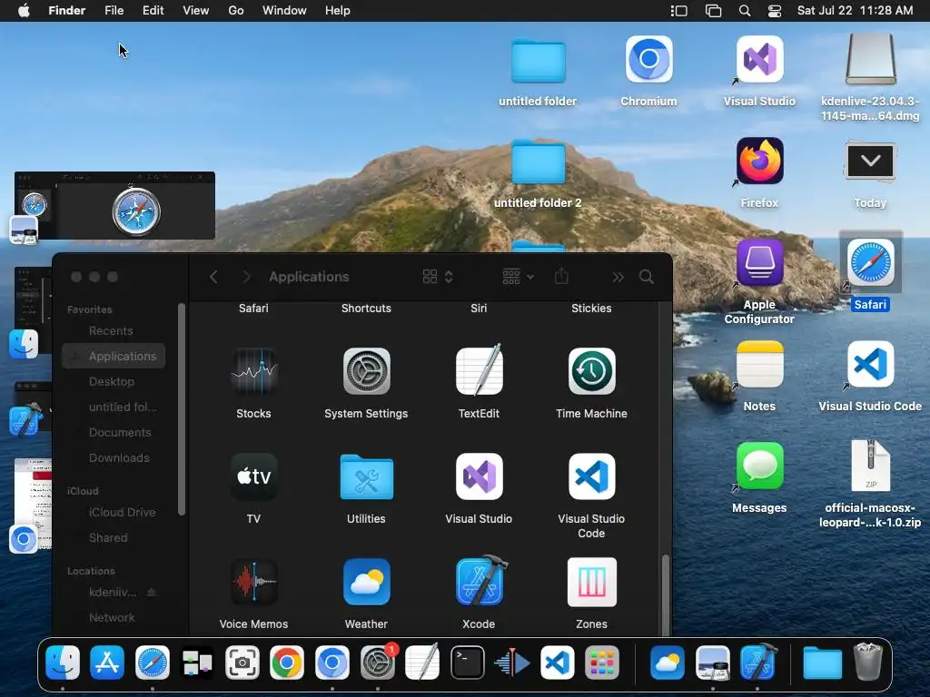
Task: Select Safari shortcut on desktop
Action: pyautogui.click(x=870, y=262)
